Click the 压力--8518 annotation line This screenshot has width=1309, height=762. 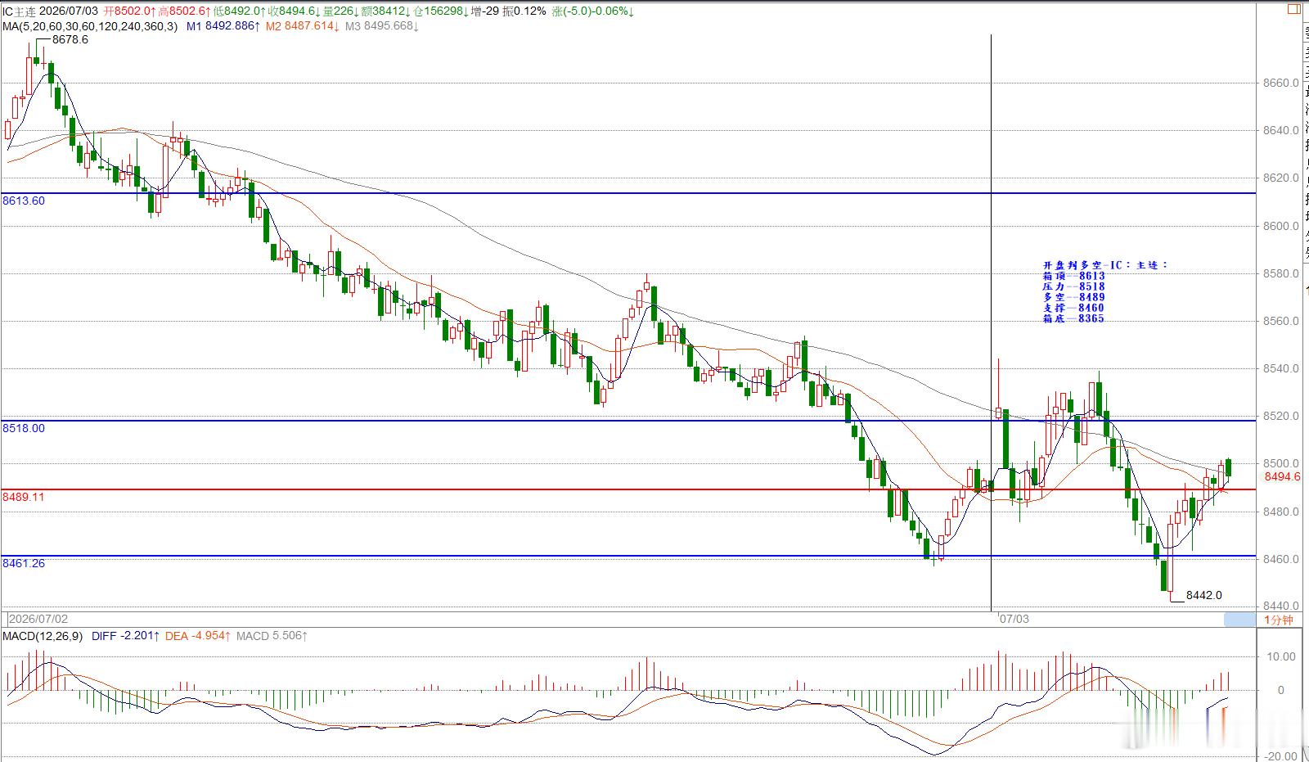(x=1073, y=286)
